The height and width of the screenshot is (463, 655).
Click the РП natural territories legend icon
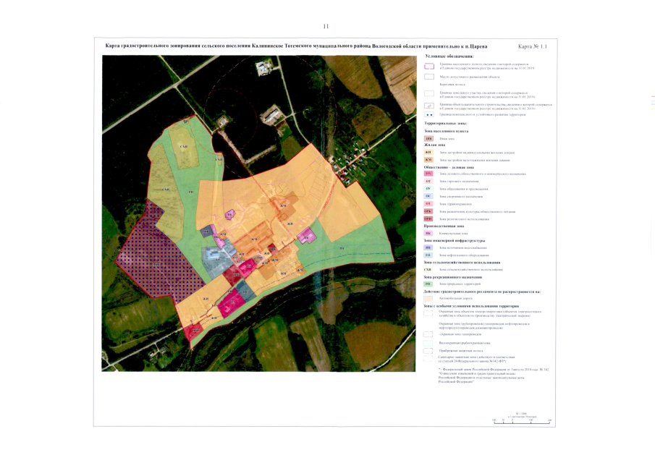tap(428, 284)
